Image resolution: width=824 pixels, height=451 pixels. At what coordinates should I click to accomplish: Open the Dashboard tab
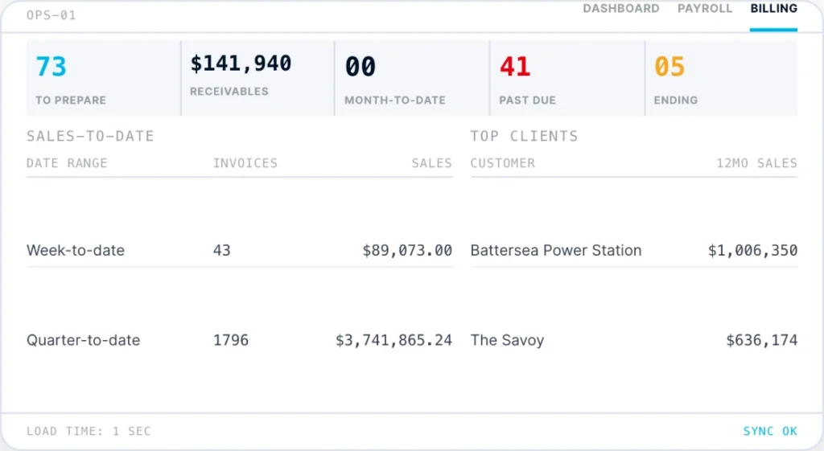pos(620,8)
